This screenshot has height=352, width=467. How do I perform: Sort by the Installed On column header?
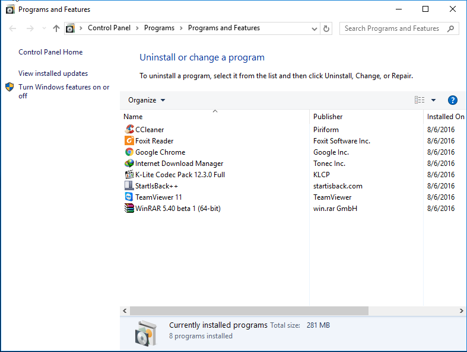tap(445, 116)
